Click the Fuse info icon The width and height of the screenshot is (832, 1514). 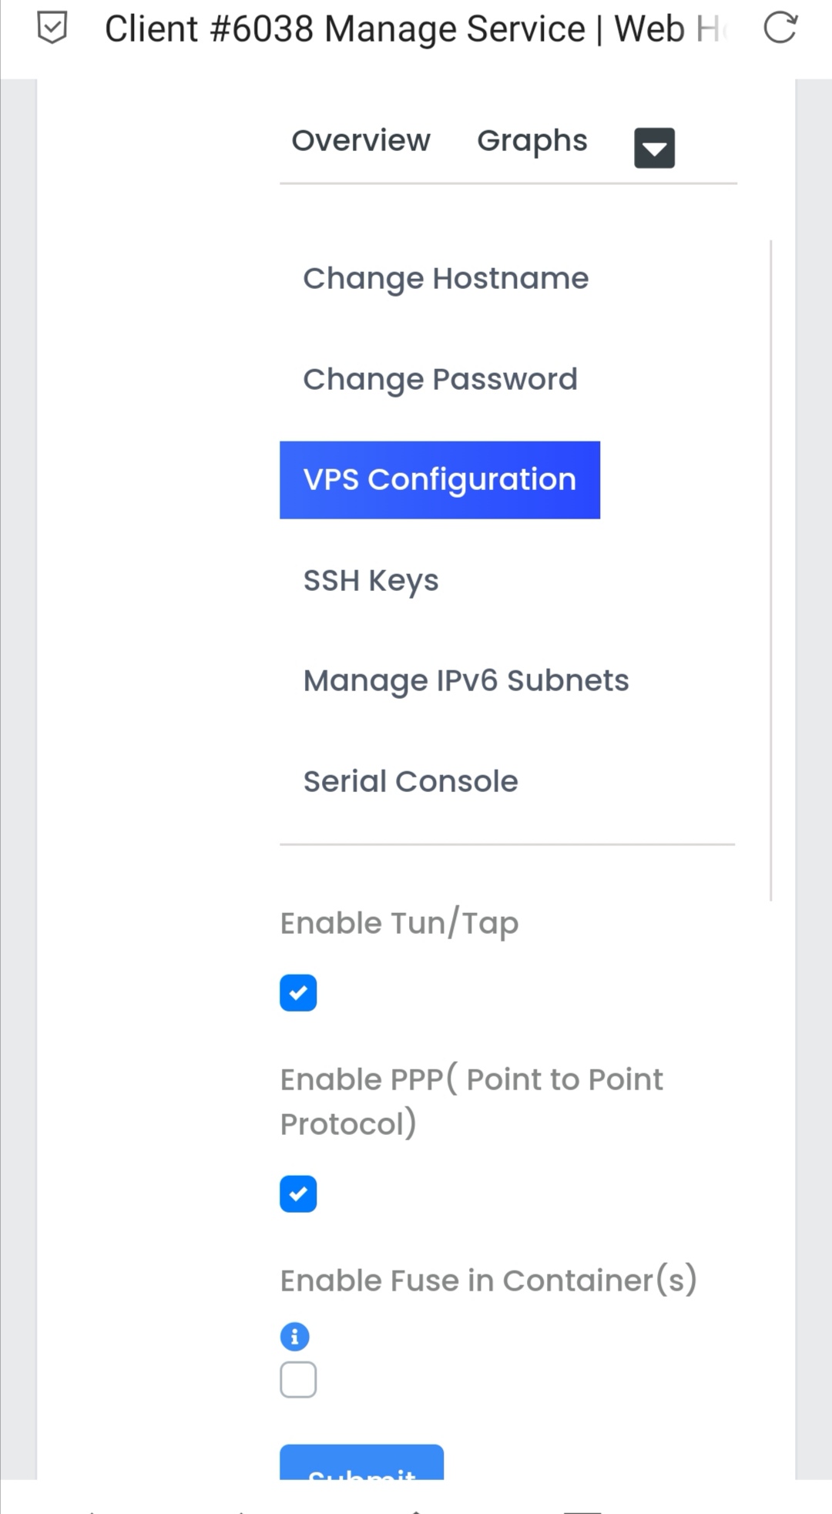[294, 1337]
